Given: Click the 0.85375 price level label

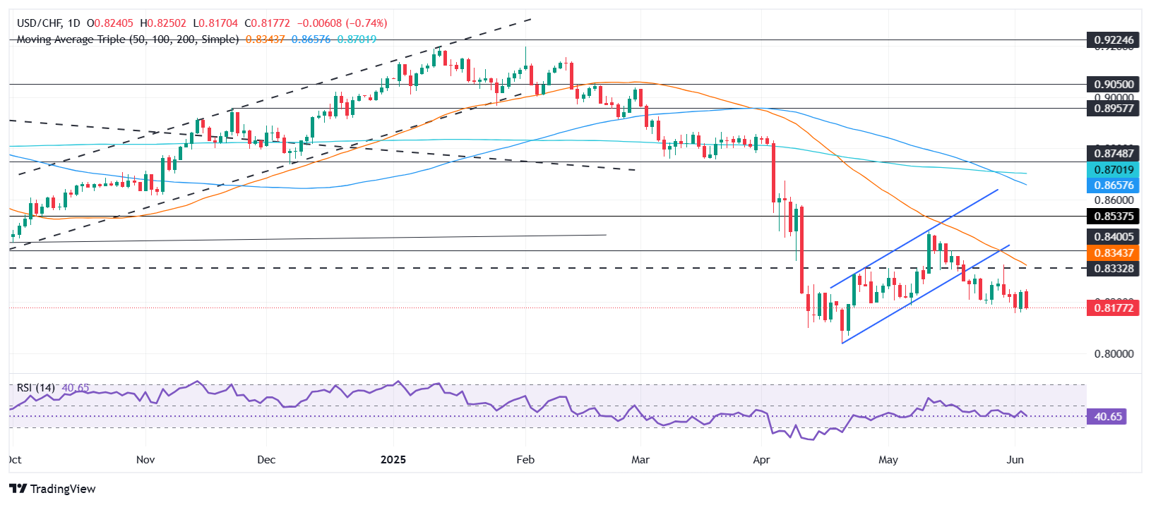Looking at the screenshot, I should point(1114,217).
